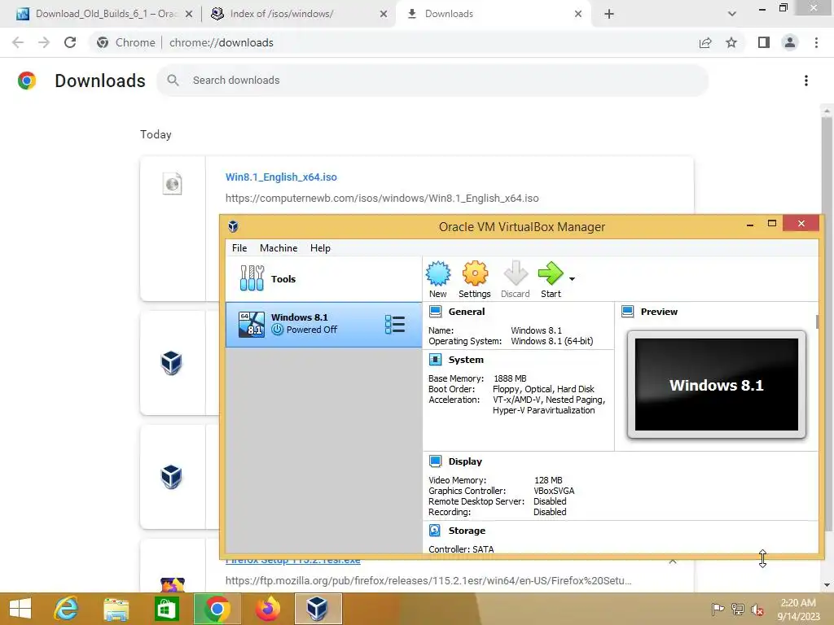Click the Chrome logo on Downloads page
The width and height of the screenshot is (834, 625).
27,81
